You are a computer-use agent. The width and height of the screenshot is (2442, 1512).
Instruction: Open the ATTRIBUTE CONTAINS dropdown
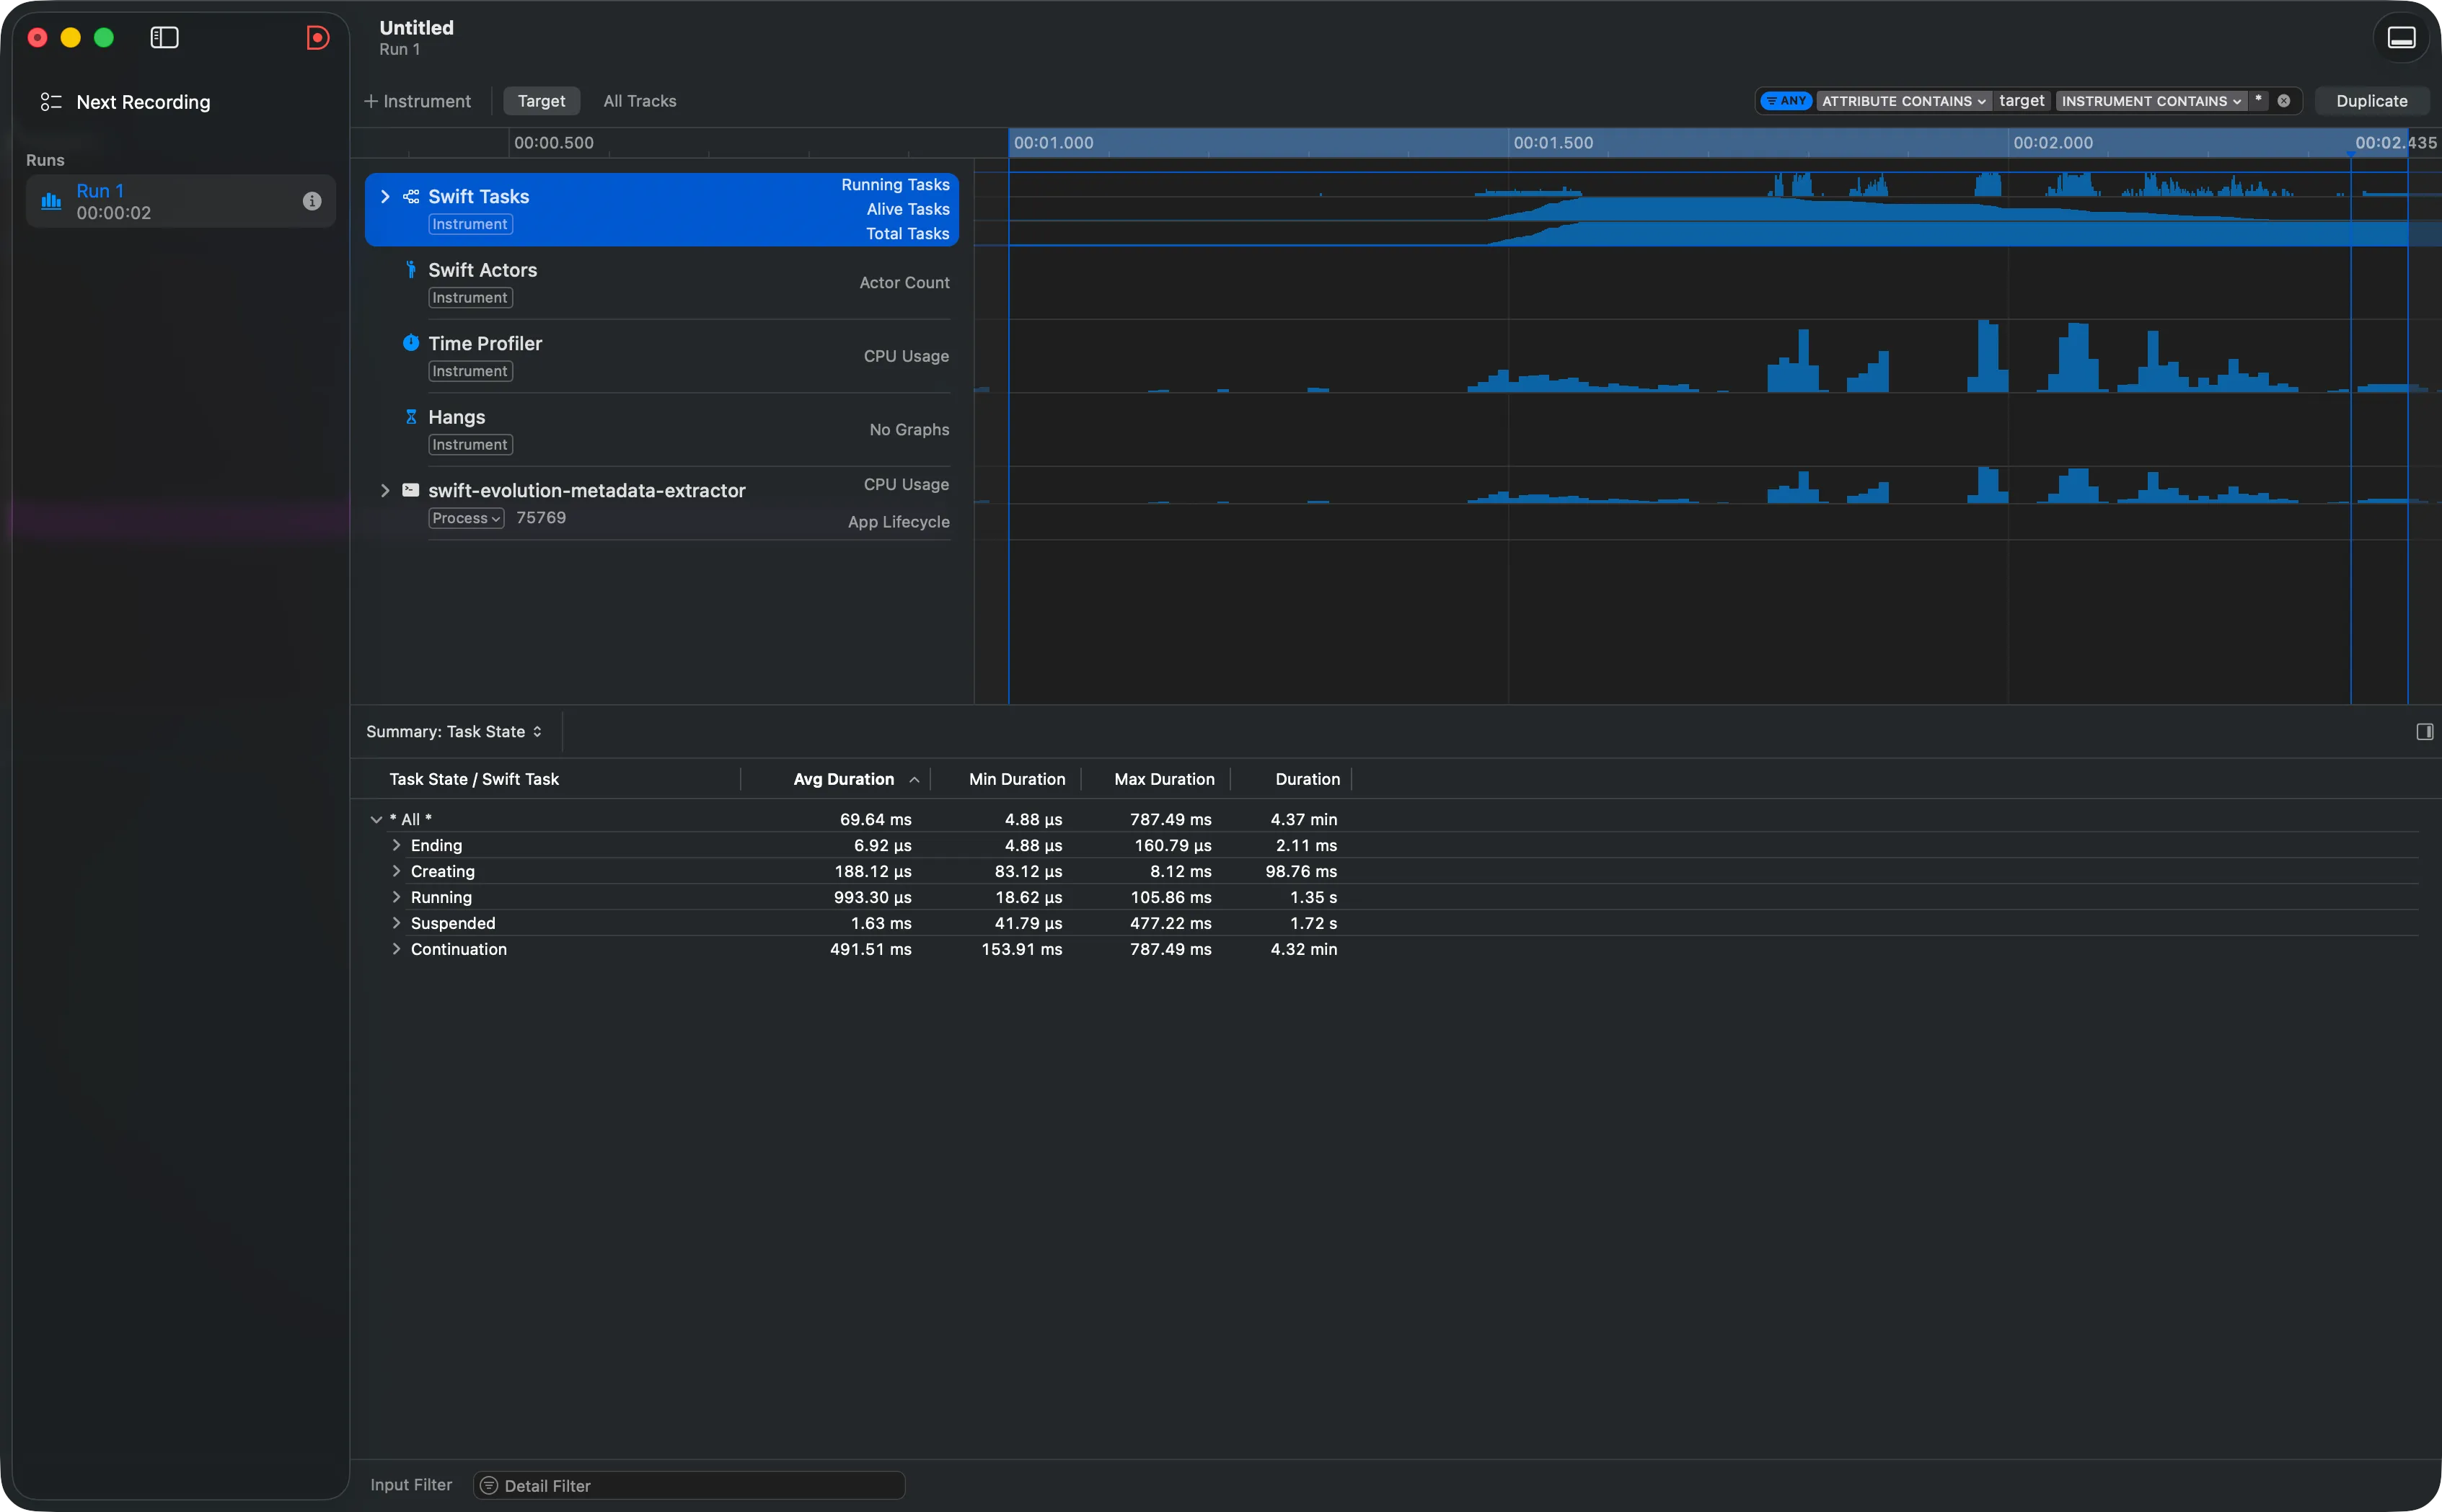pyautogui.click(x=1903, y=101)
